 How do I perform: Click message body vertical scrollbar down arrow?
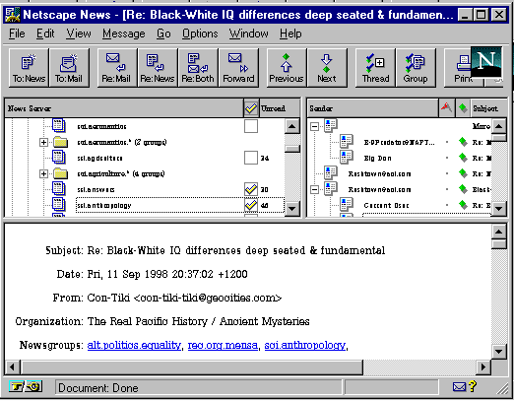[x=499, y=352]
